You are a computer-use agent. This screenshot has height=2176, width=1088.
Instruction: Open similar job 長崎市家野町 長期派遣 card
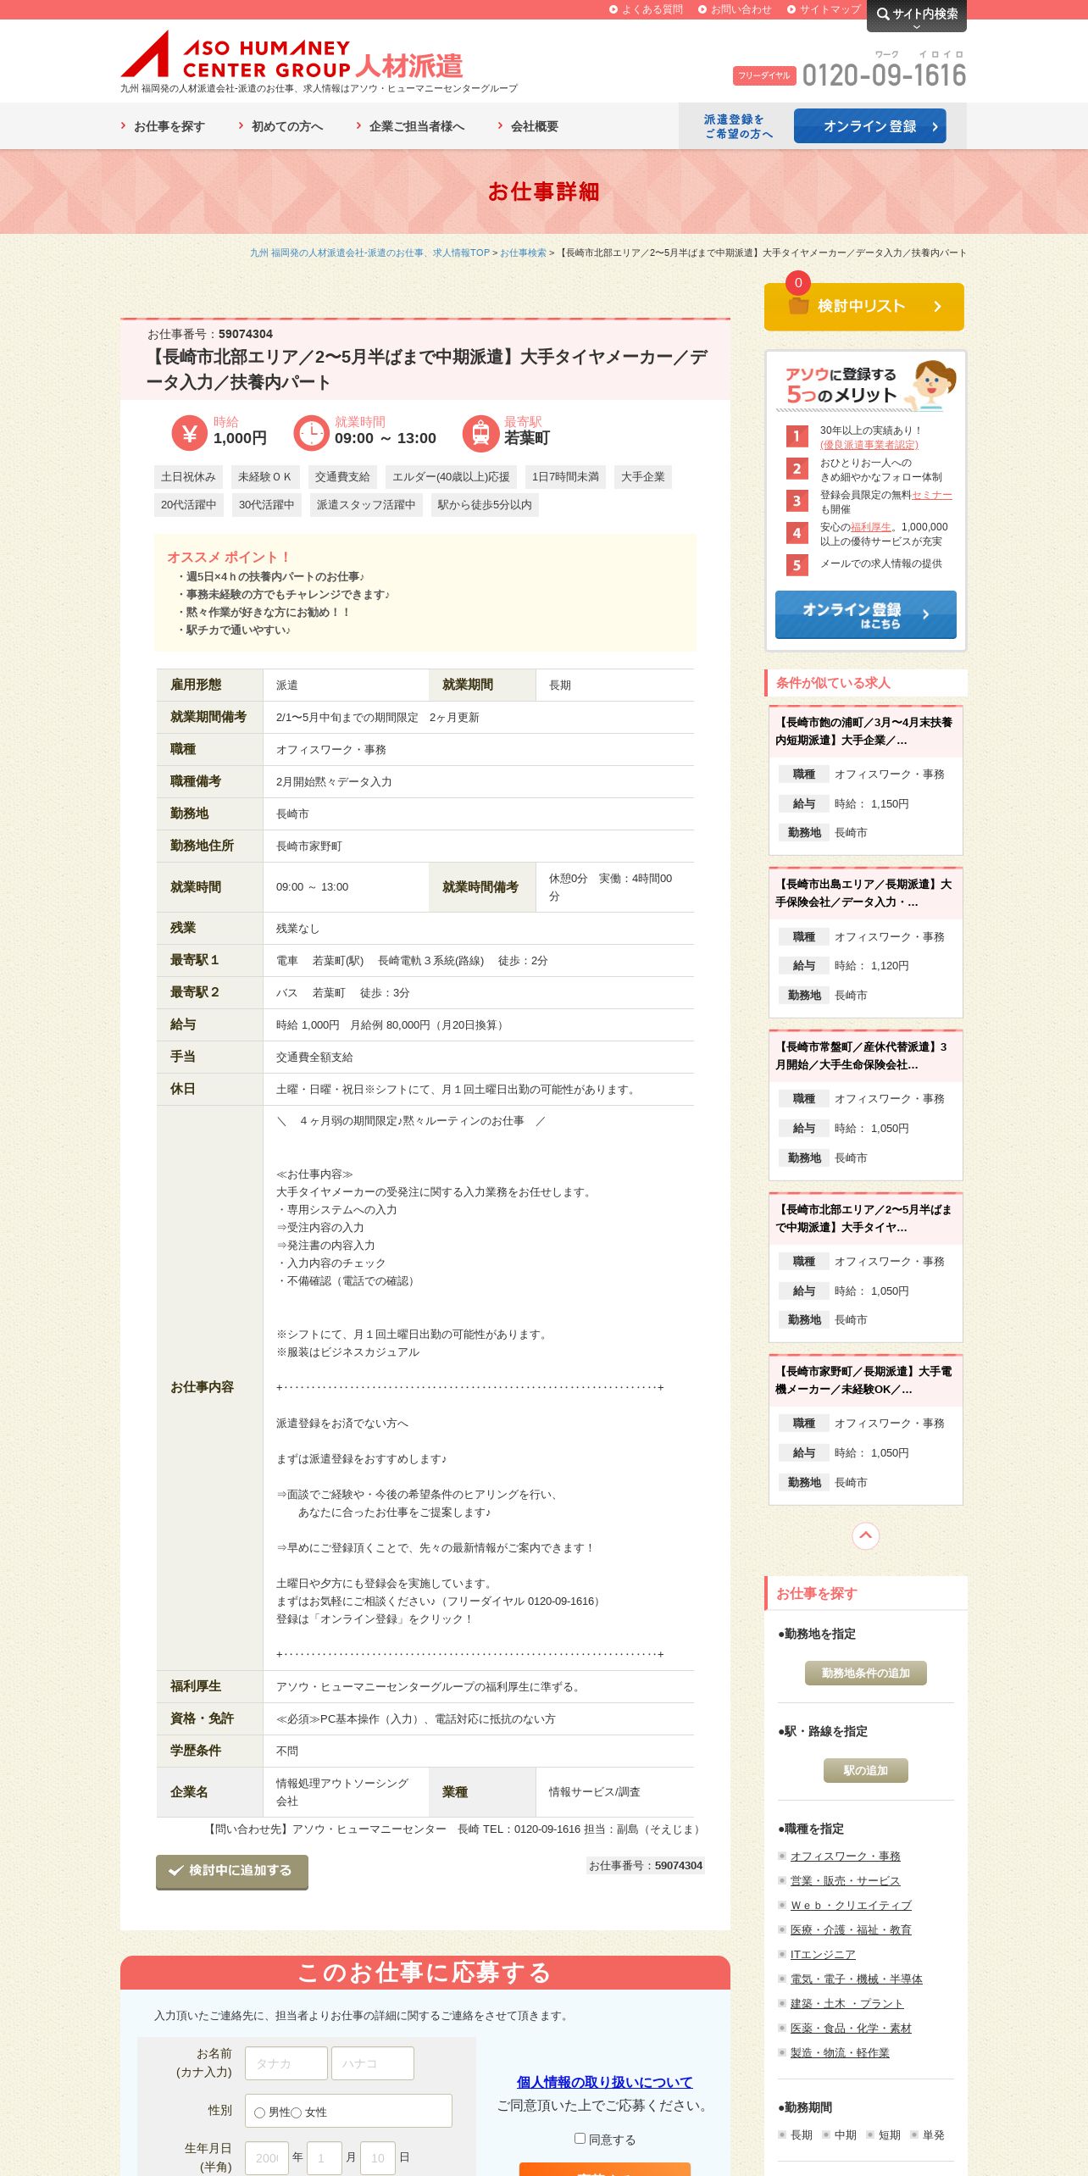865,1429
